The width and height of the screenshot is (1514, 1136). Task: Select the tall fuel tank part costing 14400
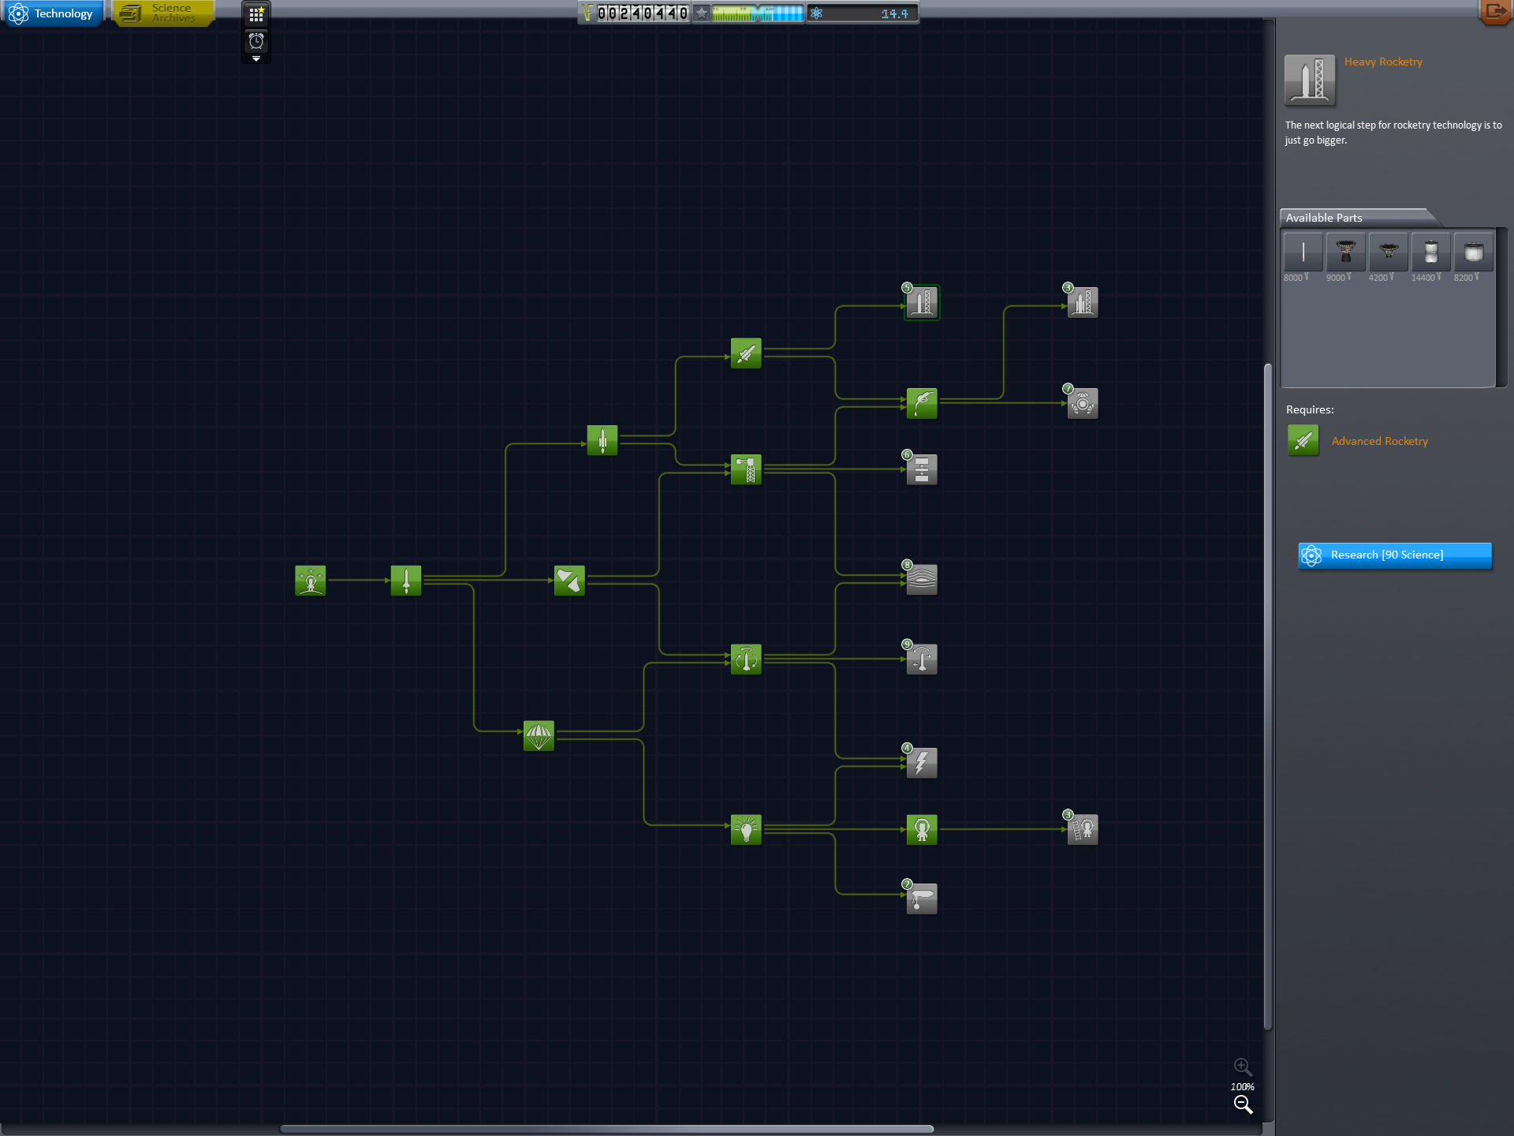(x=1430, y=252)
